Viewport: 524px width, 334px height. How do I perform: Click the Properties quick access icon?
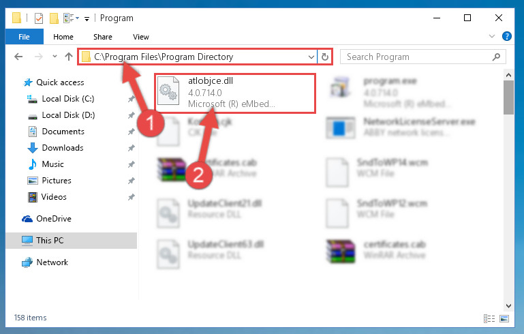point(39,18)
